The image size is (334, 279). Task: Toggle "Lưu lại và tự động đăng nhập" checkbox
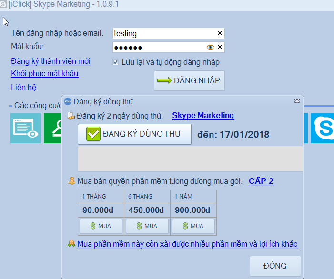(x=115, y=62)
